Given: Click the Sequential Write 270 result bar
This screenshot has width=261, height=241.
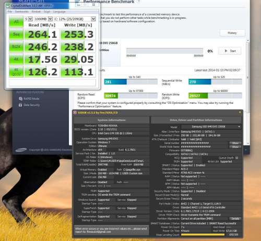Looking at the screenshot, I should [215, 82].
